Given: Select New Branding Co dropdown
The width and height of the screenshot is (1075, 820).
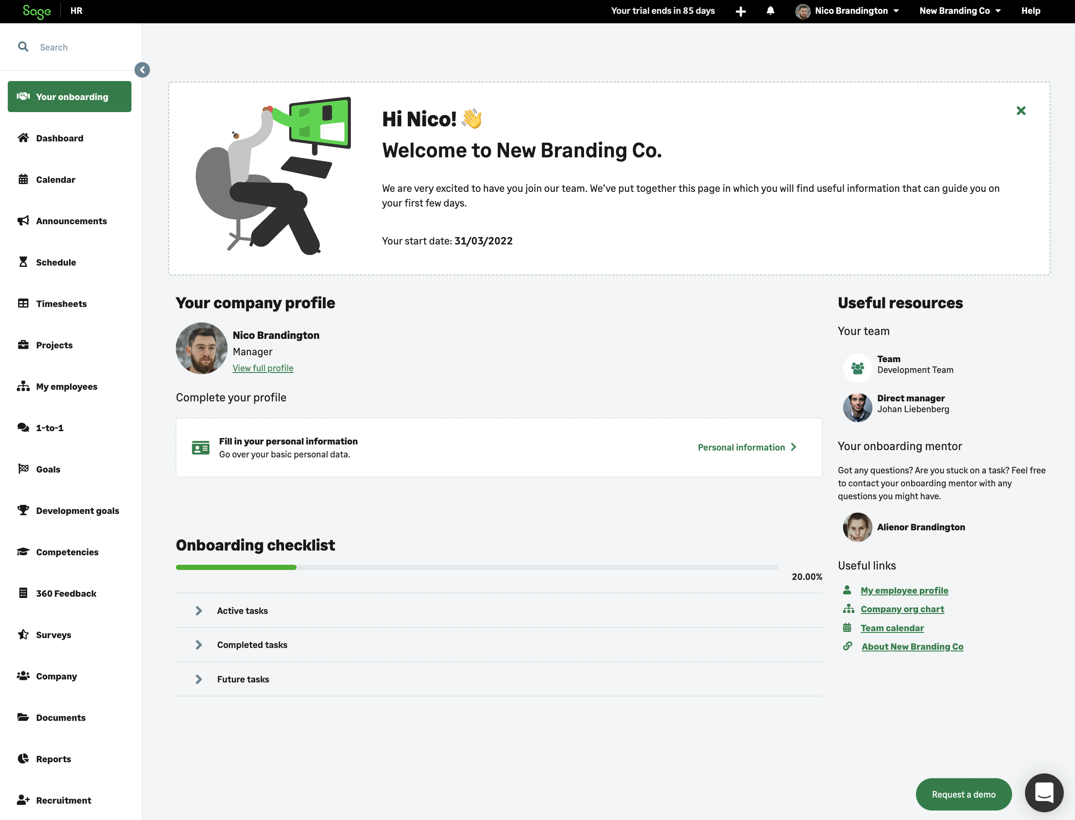Looking at the screenshot, I should tap(959, 11).
